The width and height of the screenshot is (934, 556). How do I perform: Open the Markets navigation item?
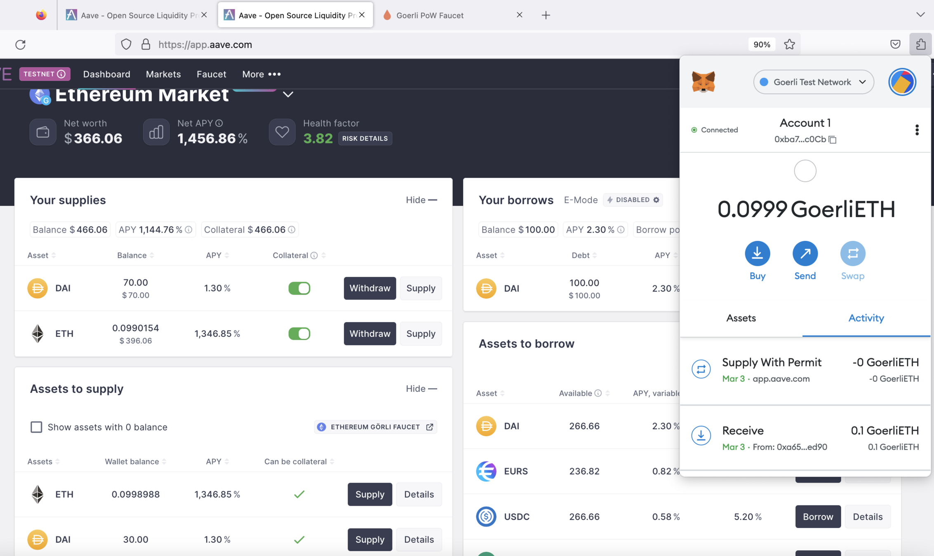pyautogui.click(x=163, y=74)
